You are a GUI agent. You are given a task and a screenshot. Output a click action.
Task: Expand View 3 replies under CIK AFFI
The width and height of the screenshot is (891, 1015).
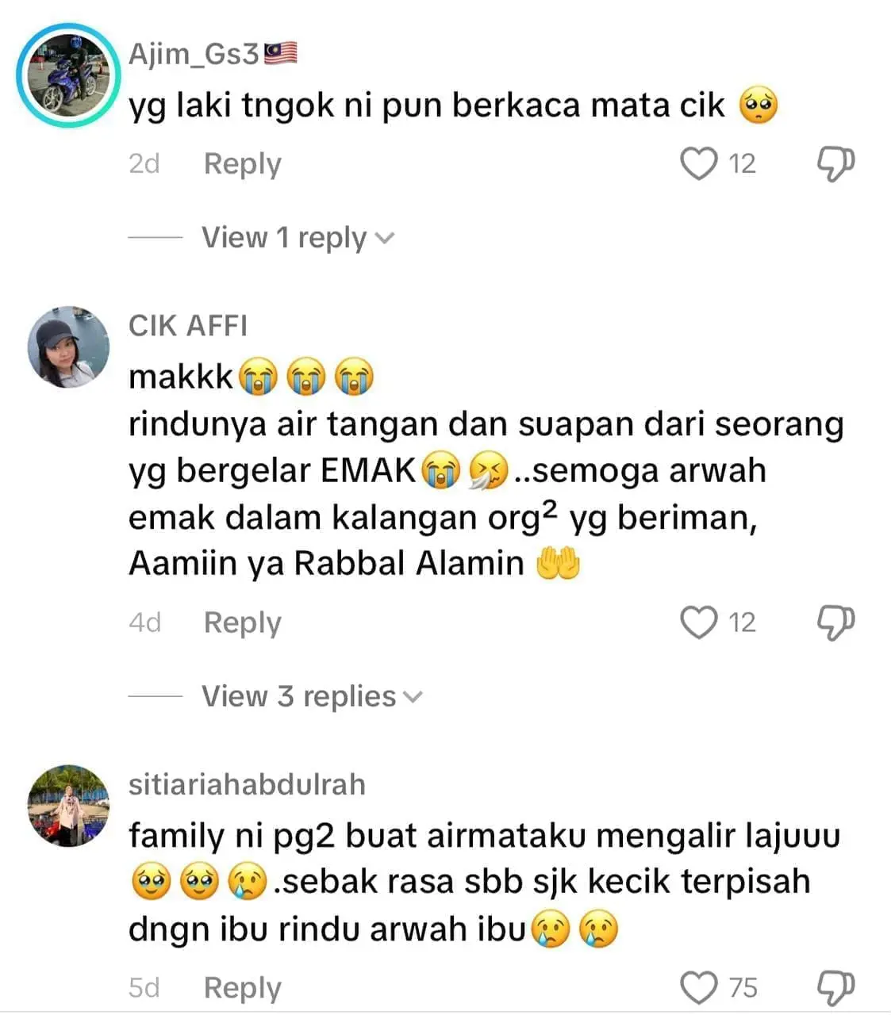pyautogui.click(x=312, y=696)
